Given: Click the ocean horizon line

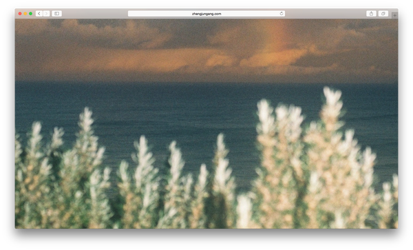Looking at the screenshot, I should pyautogui.click(x=206, y=82).
